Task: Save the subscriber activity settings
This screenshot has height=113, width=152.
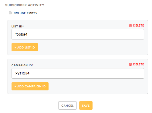Action: [x=86, y=105]
